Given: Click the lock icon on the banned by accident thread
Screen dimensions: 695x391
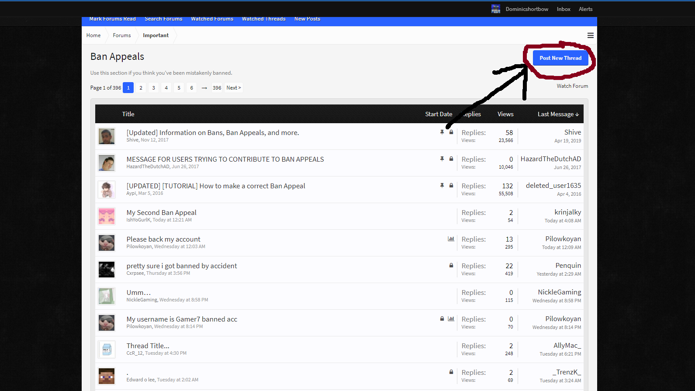Looking at the screenshot, I should (x=451, y=266).
